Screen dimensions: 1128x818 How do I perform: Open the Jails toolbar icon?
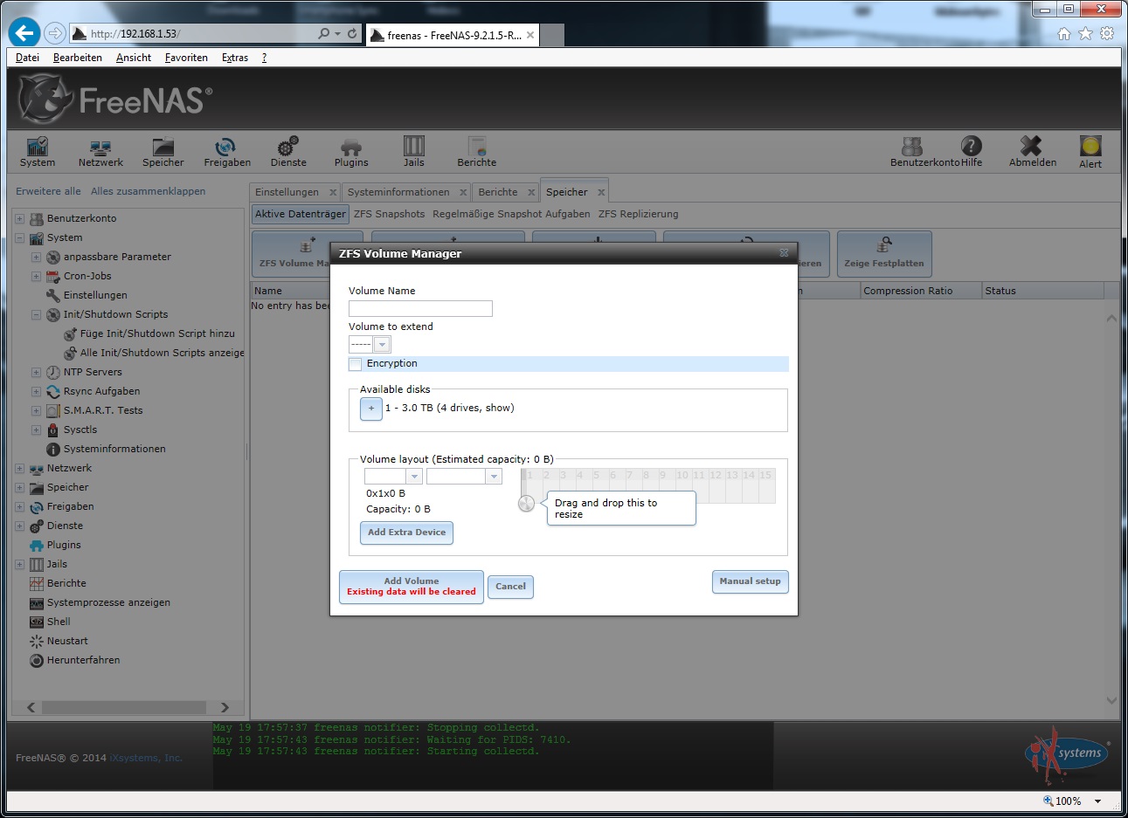pos(414,152)
